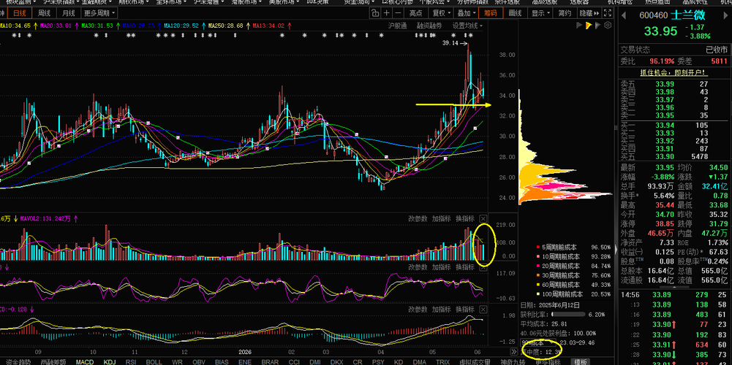Zoom out chart with minus icon
The height and width of the screenshot is (365, 732).
(397, 13)
